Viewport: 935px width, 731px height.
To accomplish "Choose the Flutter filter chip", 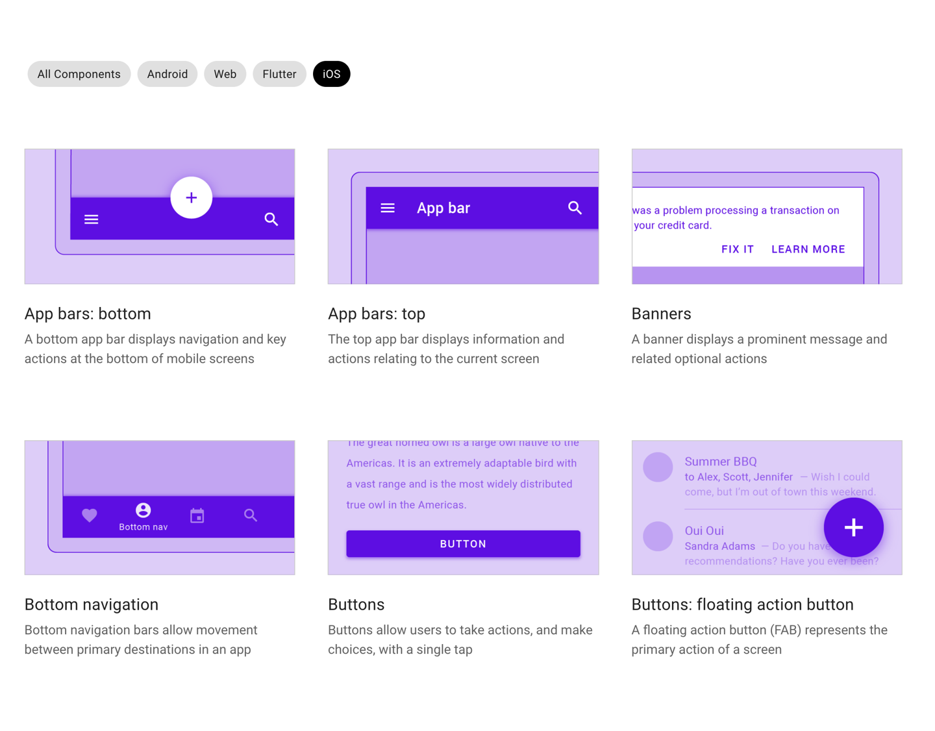I will pos(279,74).
